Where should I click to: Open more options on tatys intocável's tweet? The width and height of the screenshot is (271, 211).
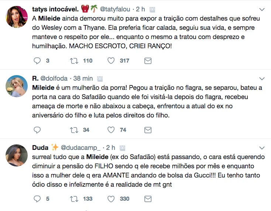(x=262, y=9)
